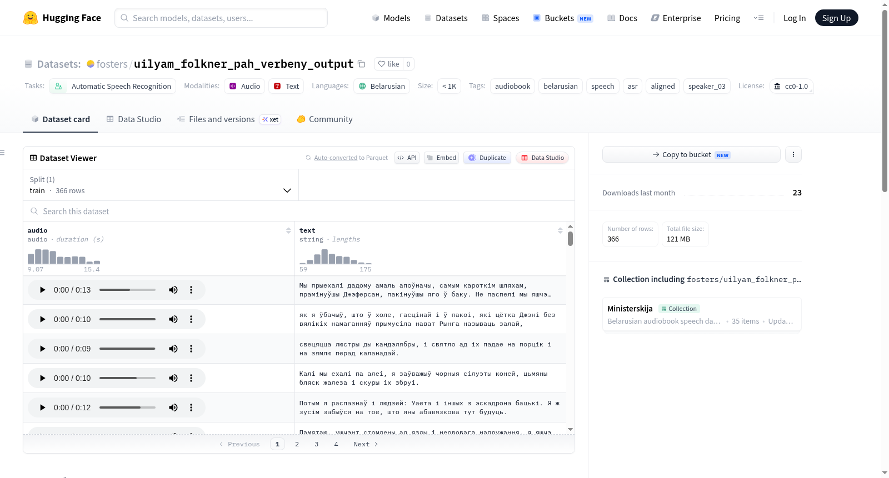Screen dimensions: 889x478
Task: Click the dataset table vertical scrollbar
Action: tap(570, 239)
